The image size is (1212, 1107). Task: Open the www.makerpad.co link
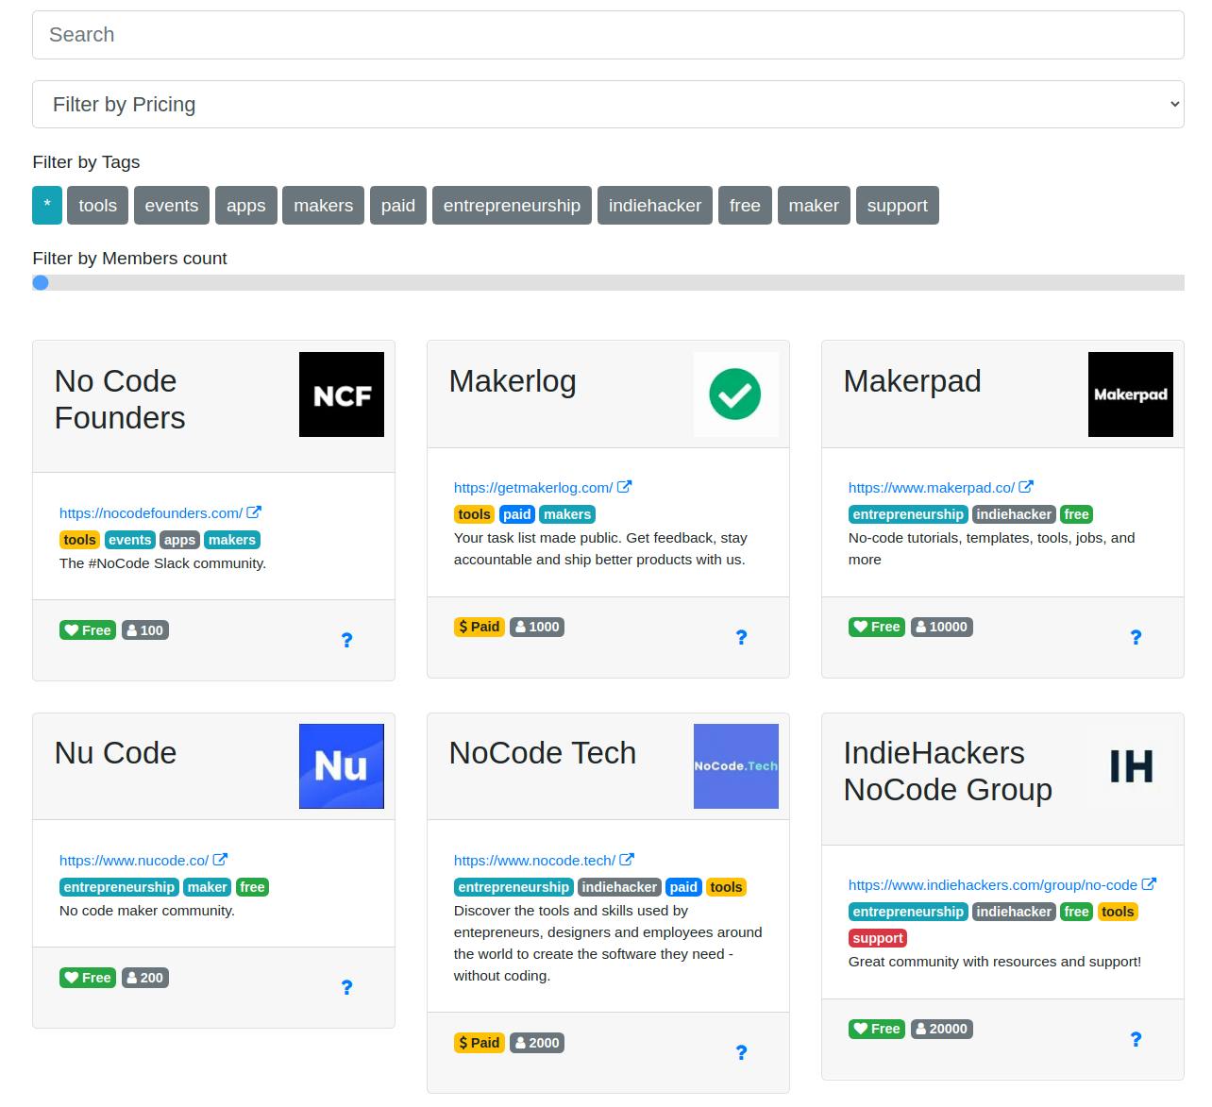click(x=932, y=487)
